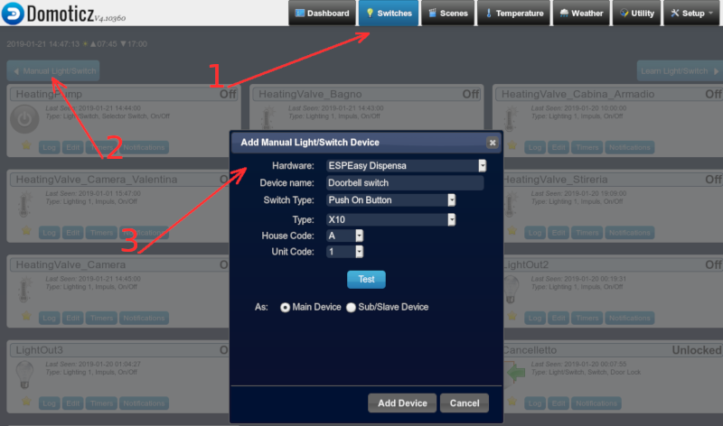Open HeatingValve_Camera_Valentina Timers
Viewport: 723px width, 426px height.
click(x=101, y=233)
